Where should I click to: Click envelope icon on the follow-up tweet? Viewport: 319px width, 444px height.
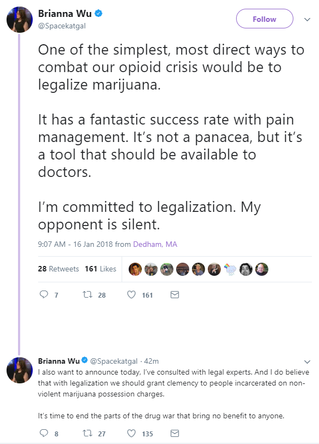pyautogui.click(x=175, y=433)
